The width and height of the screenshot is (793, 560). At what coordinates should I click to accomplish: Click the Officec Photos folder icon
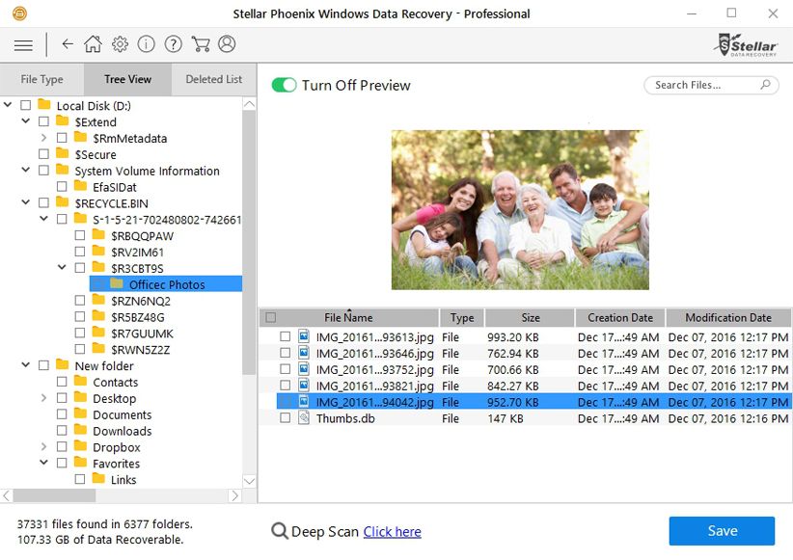(x=117, y=283)
